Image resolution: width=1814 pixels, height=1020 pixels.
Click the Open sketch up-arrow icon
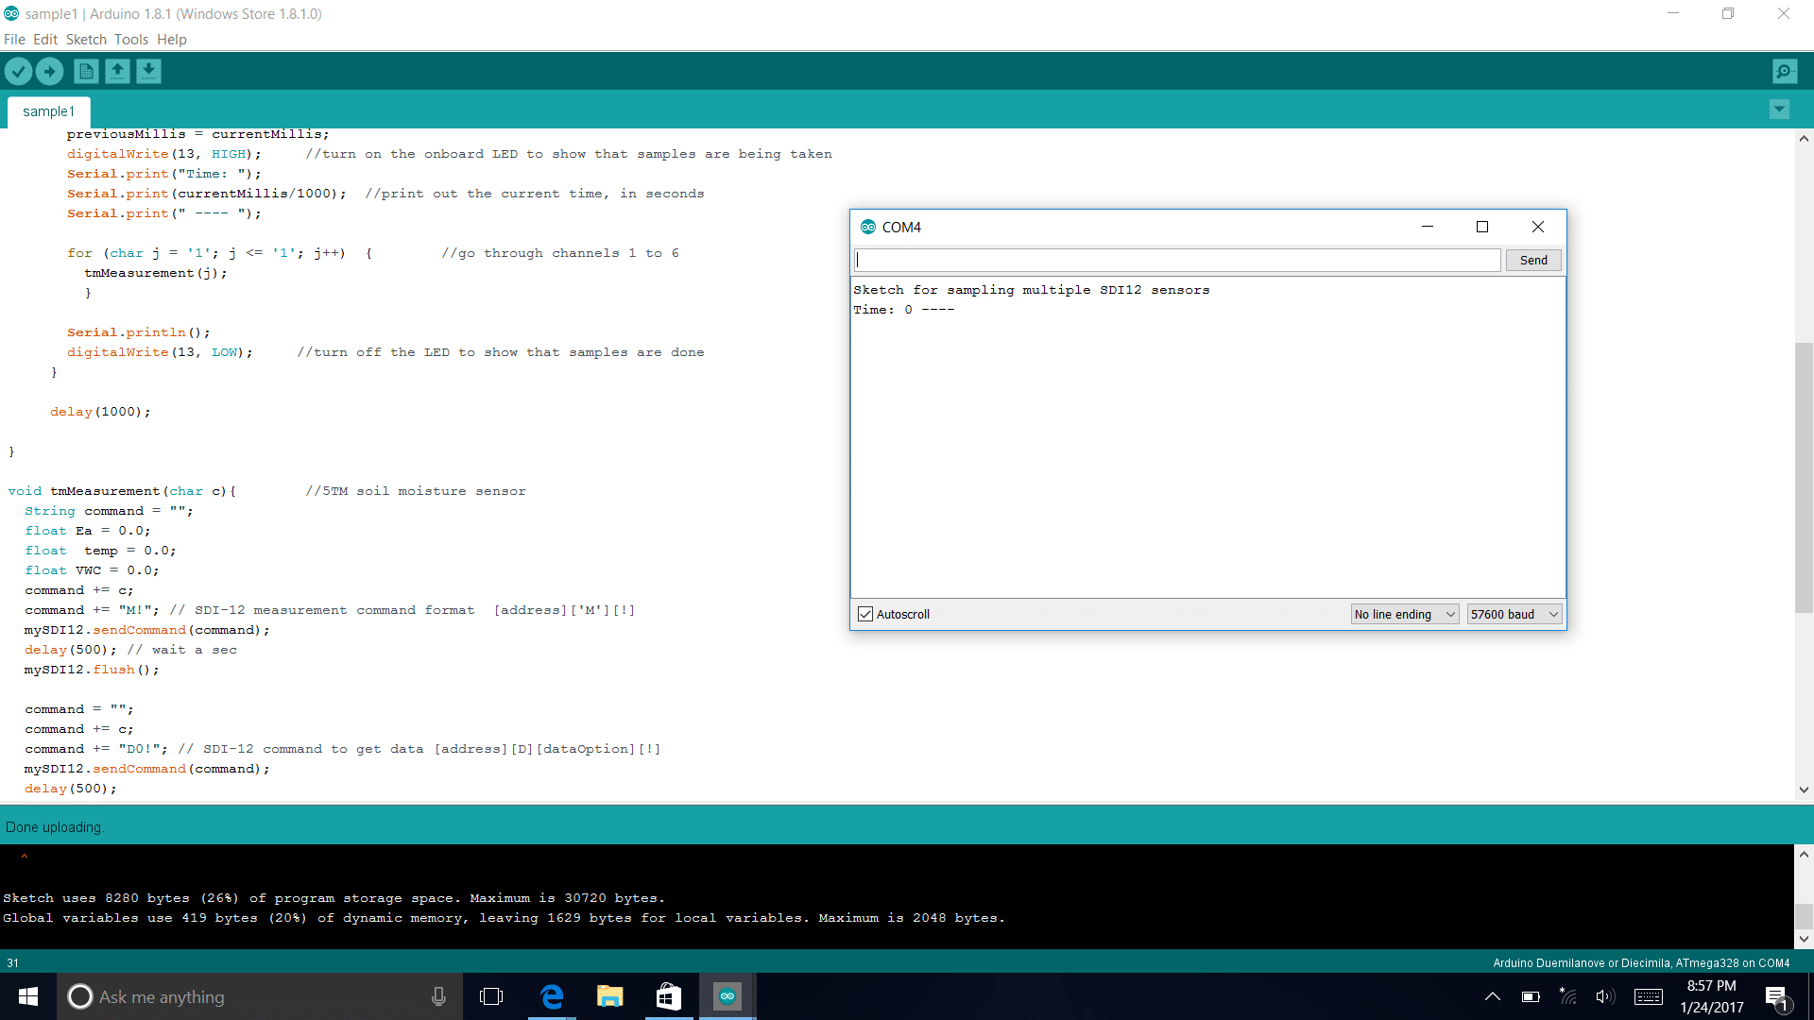117,71
